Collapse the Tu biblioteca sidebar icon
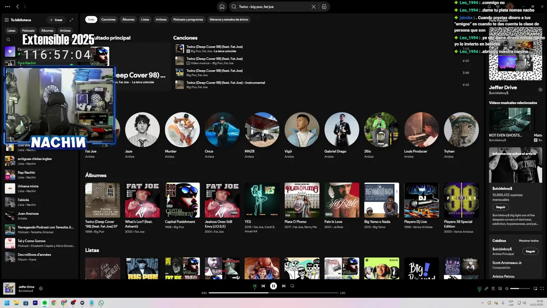547x308 pixels. pos(7,20)
